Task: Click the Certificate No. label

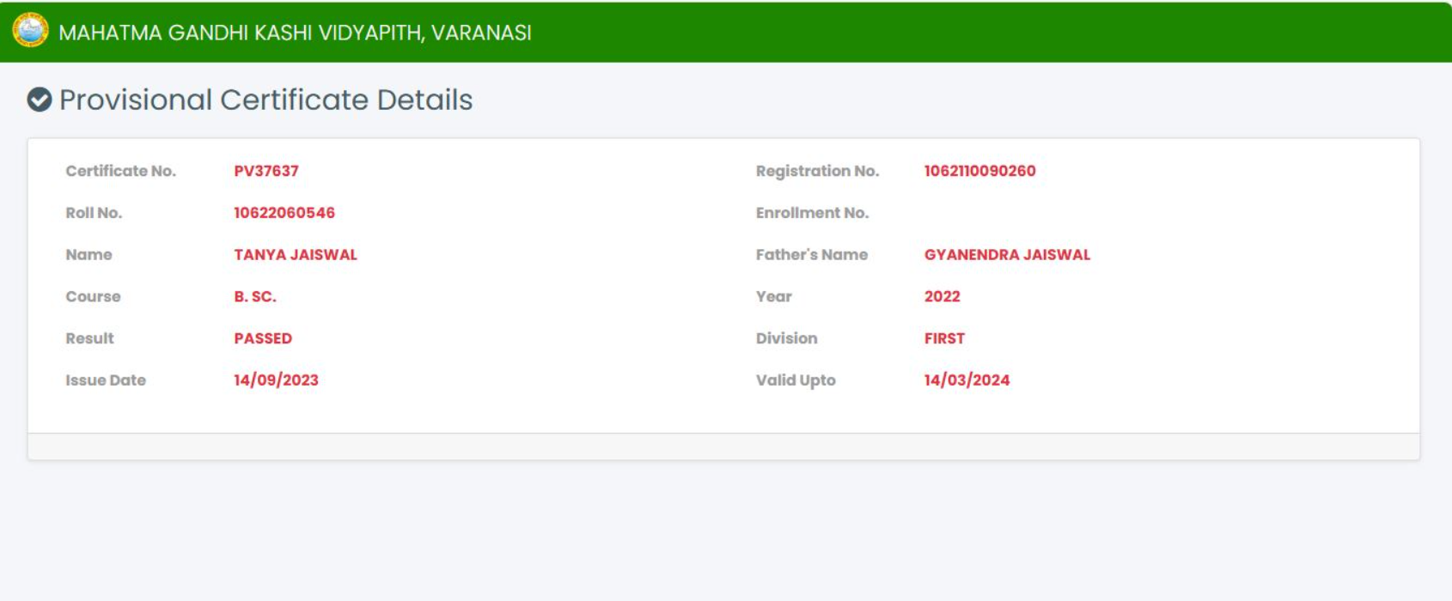Action: (x=120, y=171)
